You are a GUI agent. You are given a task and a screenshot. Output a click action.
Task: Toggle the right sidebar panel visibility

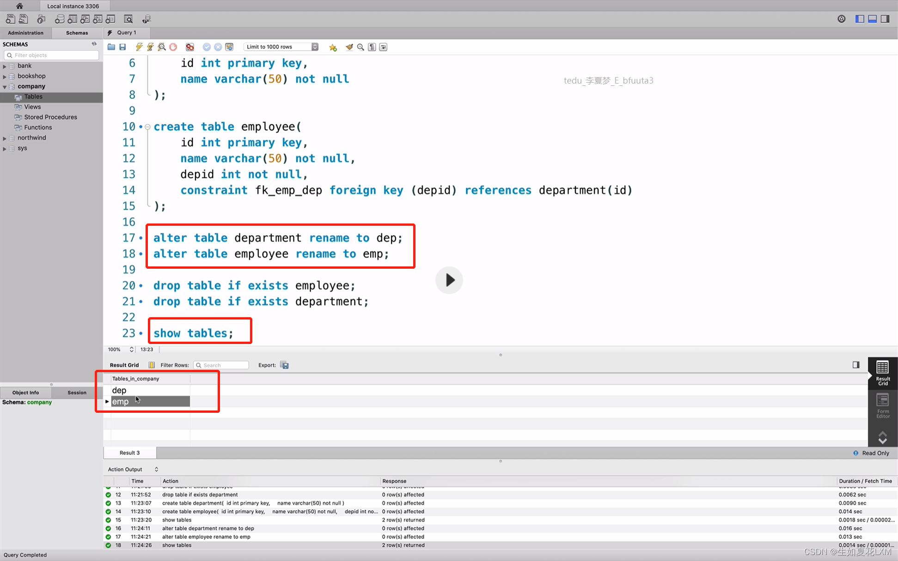tap(885, 19)
